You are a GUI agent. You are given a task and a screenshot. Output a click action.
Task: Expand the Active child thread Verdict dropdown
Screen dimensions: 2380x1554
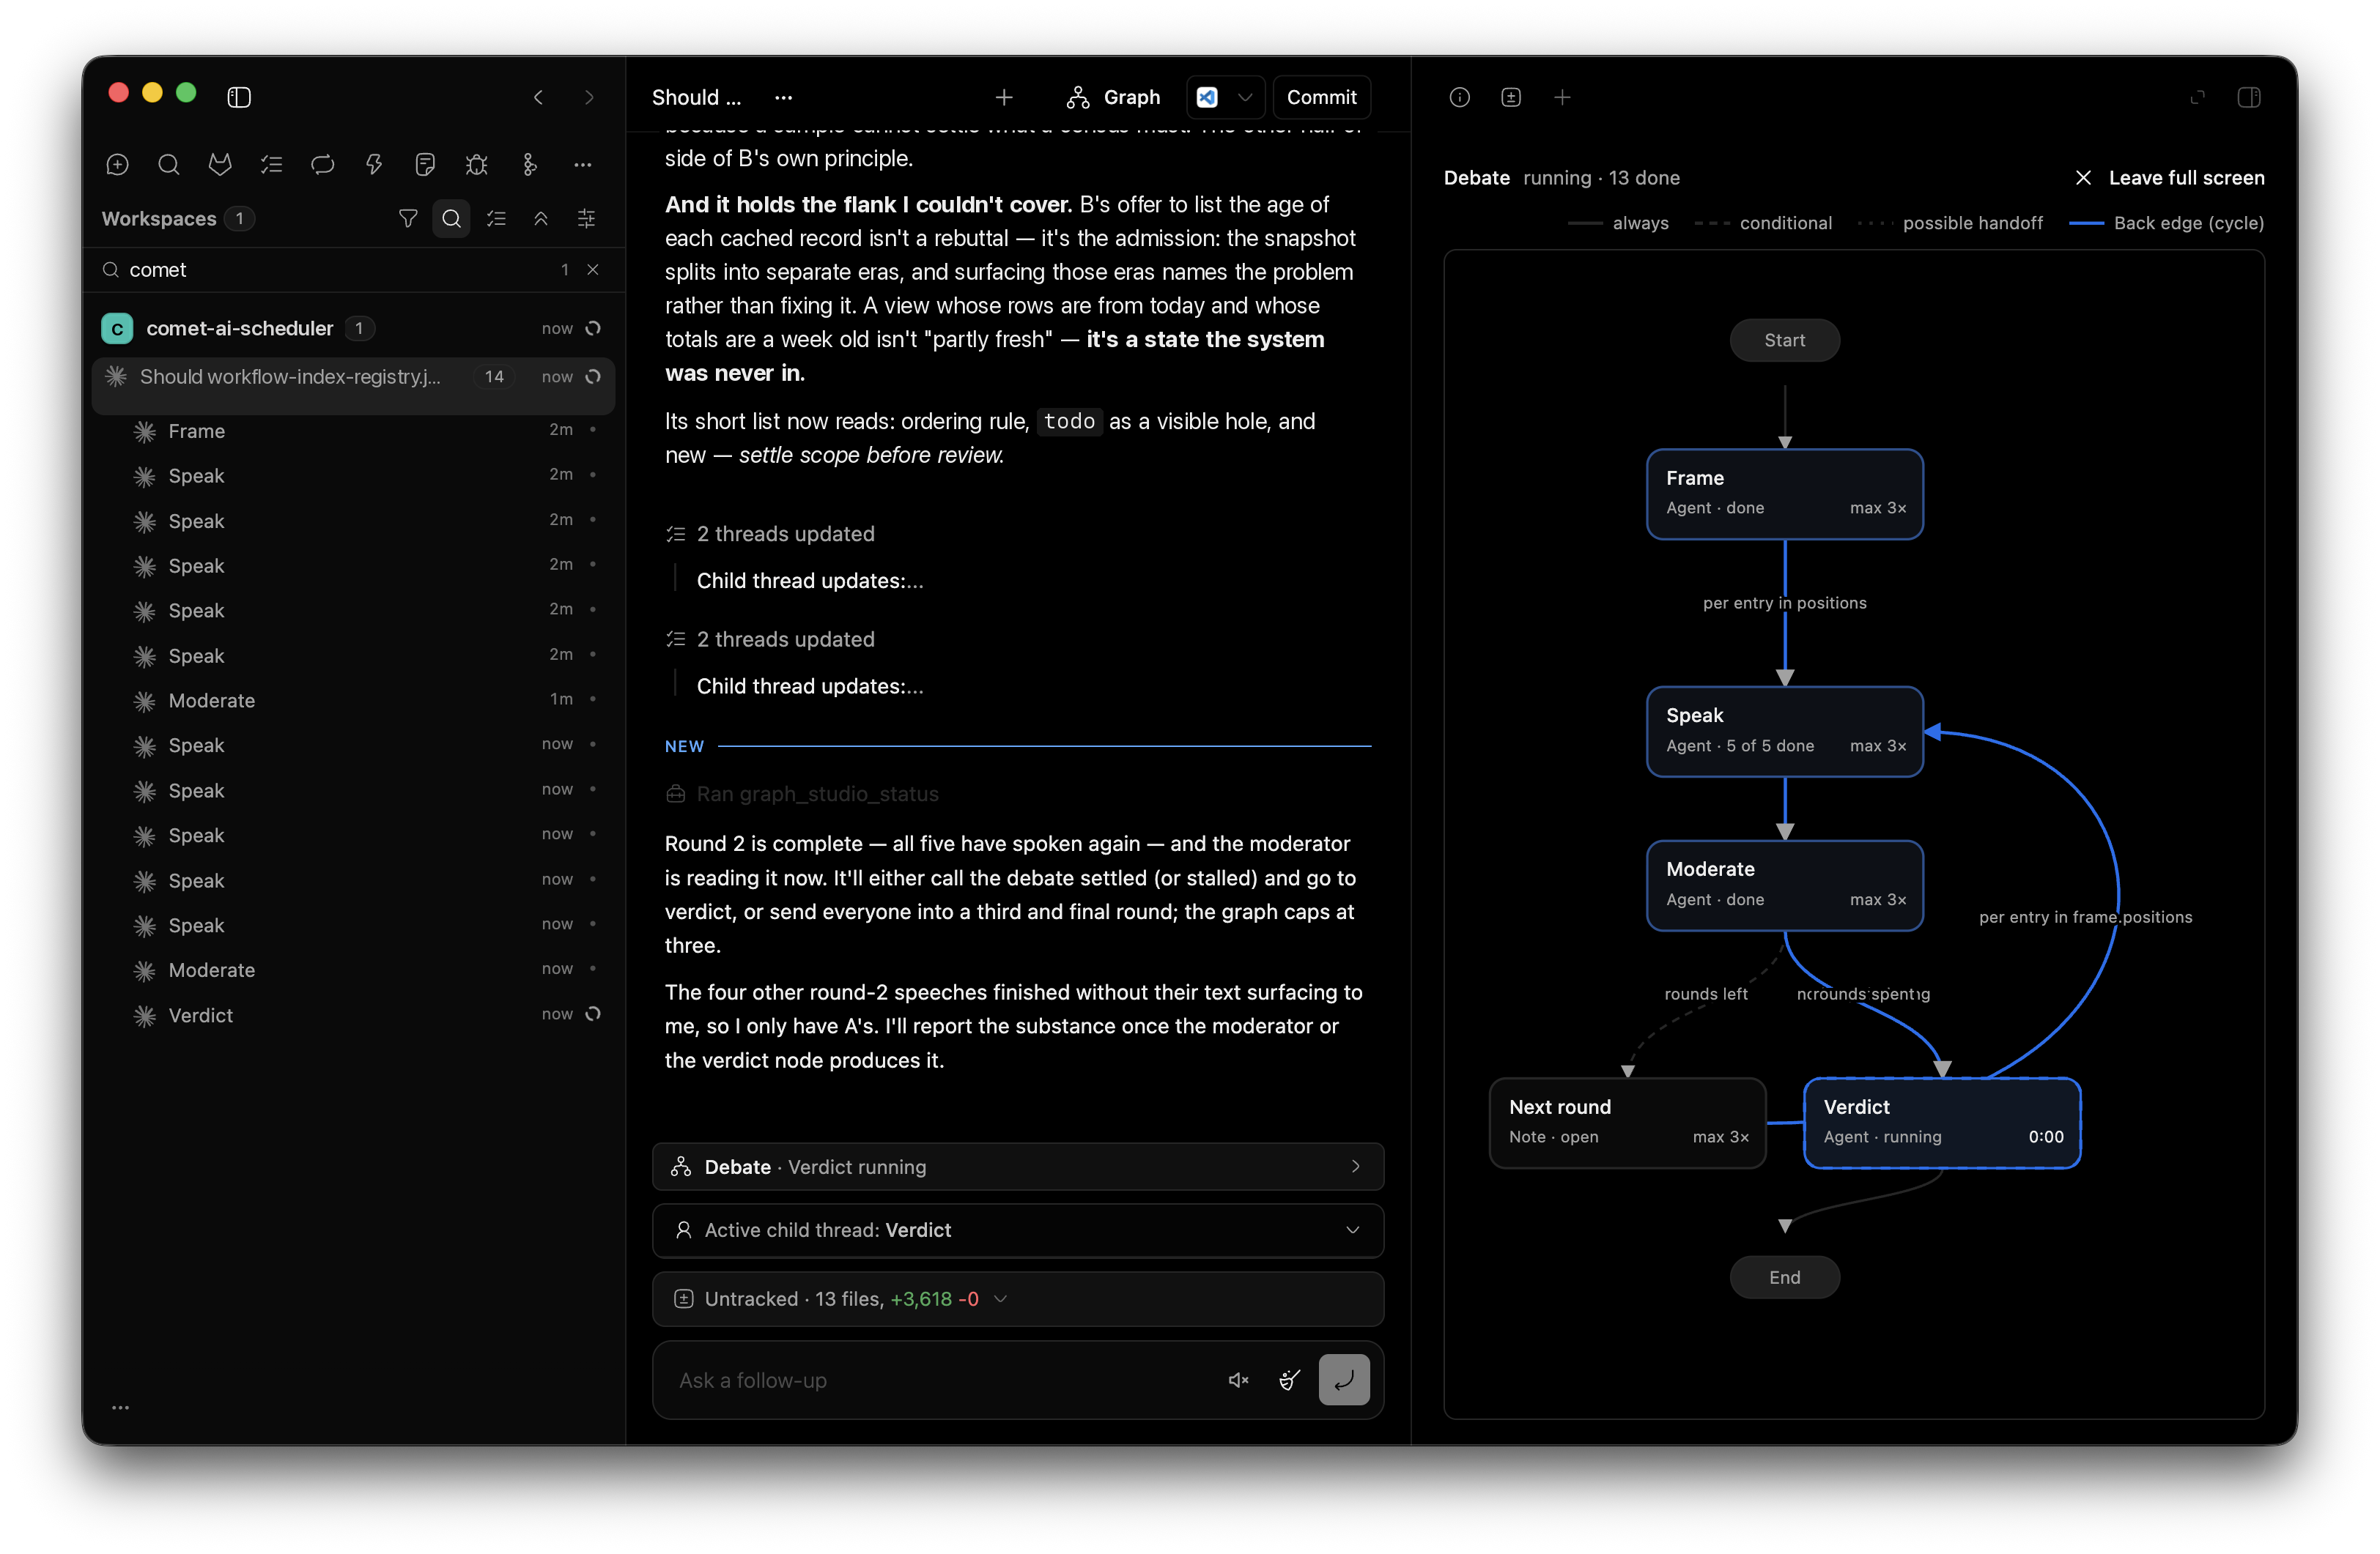coord(1018,1230)
